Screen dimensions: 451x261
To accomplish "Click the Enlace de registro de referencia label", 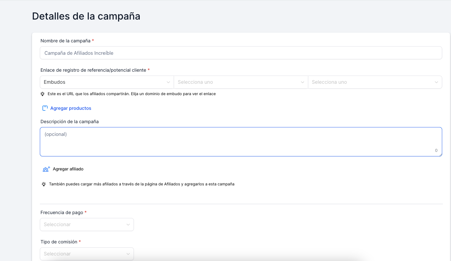I will coord(93,70).
